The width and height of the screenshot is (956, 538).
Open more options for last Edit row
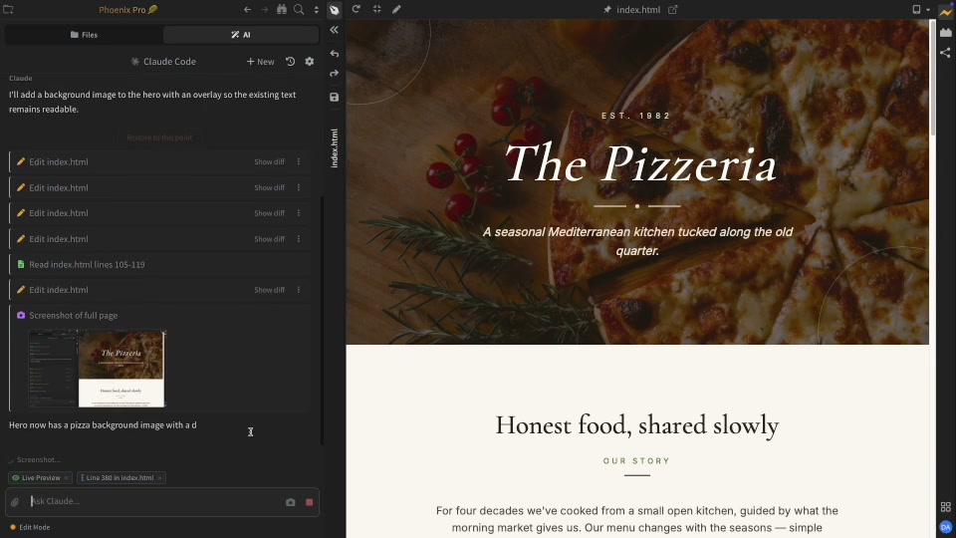pyautogui.click(x=299, y=290)
